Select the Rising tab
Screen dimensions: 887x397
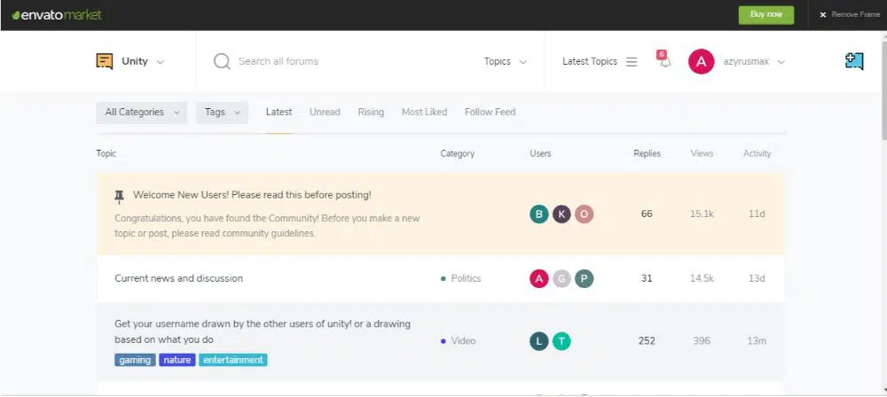point(371,113)
